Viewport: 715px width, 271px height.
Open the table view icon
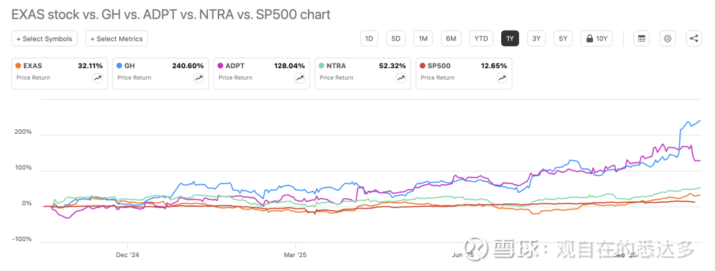641,38
